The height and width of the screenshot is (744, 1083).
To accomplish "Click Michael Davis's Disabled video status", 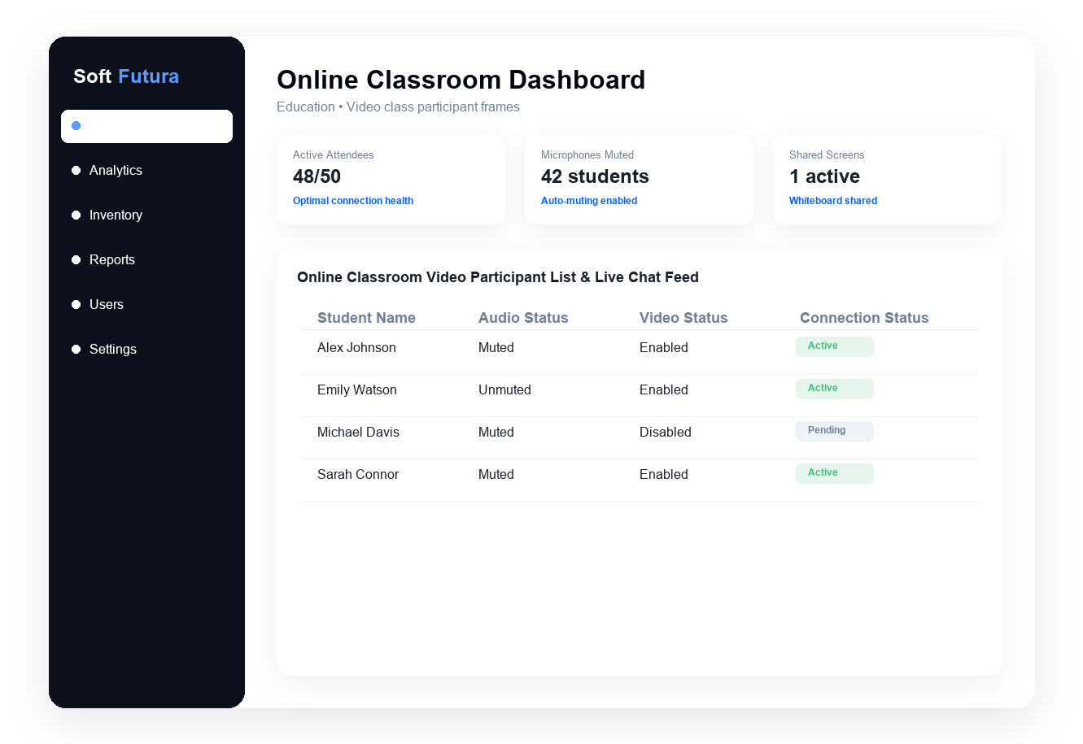I will pos(666,432).
